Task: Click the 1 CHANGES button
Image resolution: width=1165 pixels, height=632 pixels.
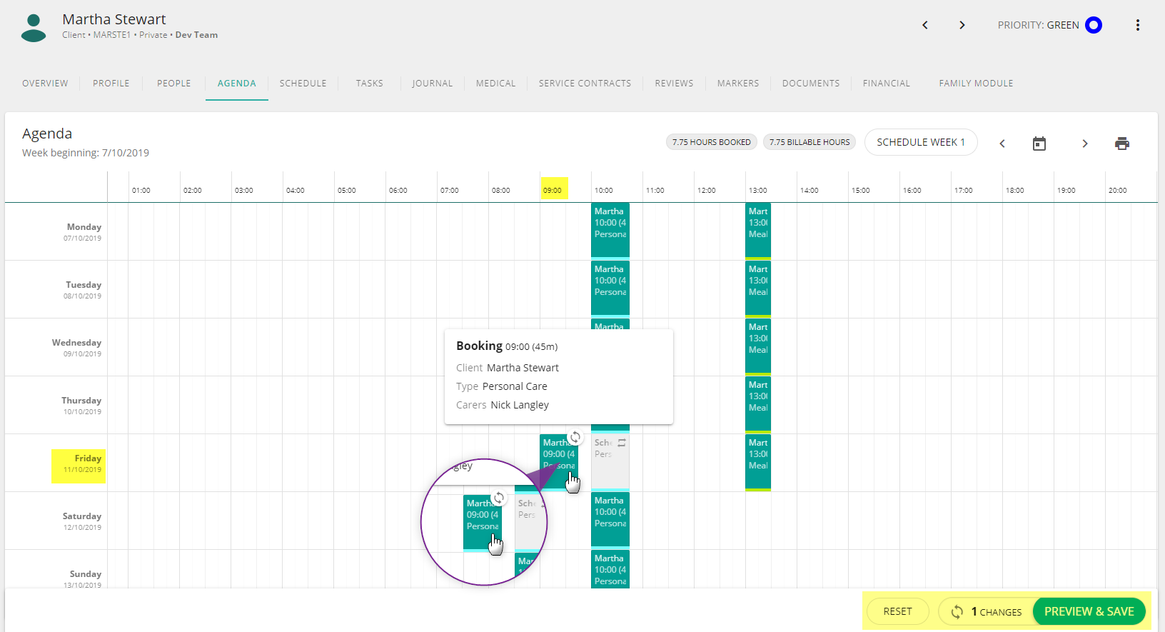Action: pos(988,611)
